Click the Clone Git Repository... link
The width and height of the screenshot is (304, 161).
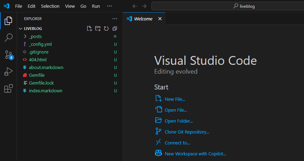187,132
